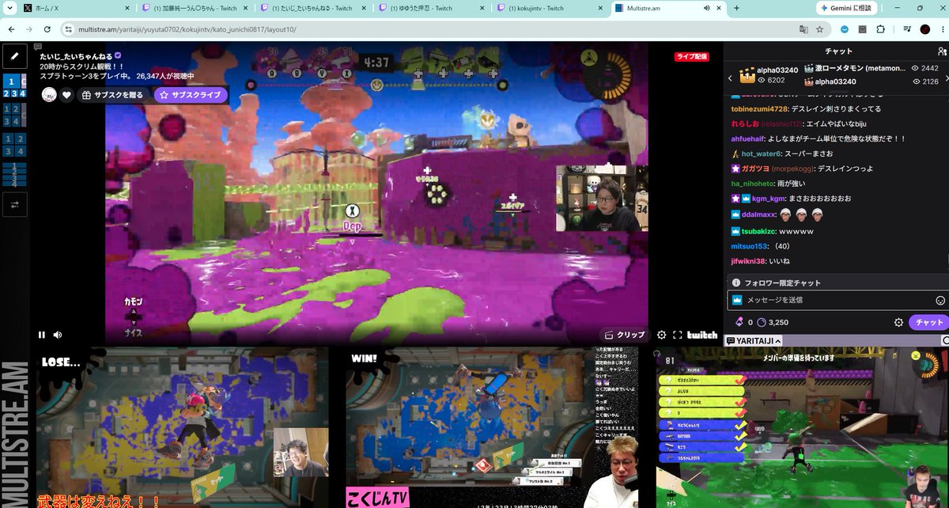
Task: Click the swap streams arrows icon
Action: (14, 204)
